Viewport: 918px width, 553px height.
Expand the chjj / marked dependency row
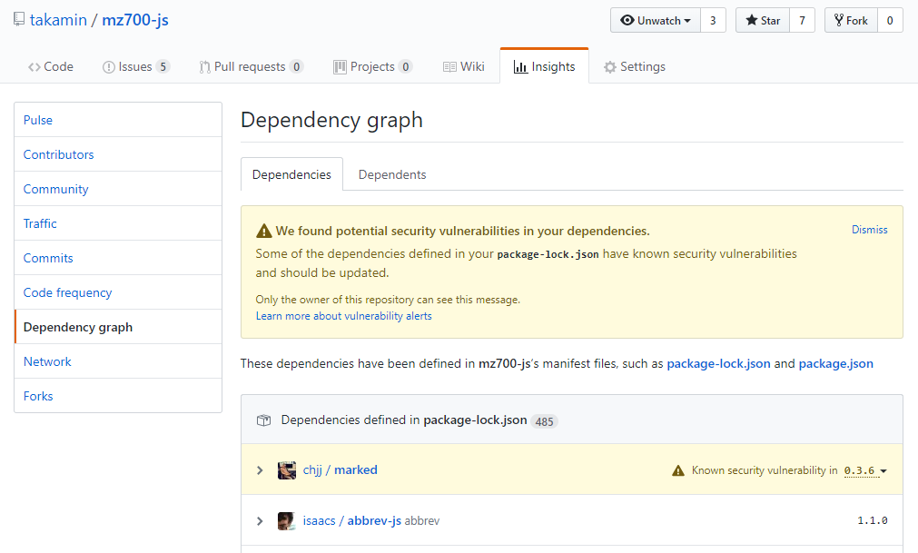click(260, 470)
